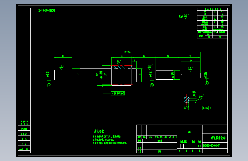Select the 34 length dimension
Screen dimensions: 248x161
pyautogui.click(x=168, y=56)
